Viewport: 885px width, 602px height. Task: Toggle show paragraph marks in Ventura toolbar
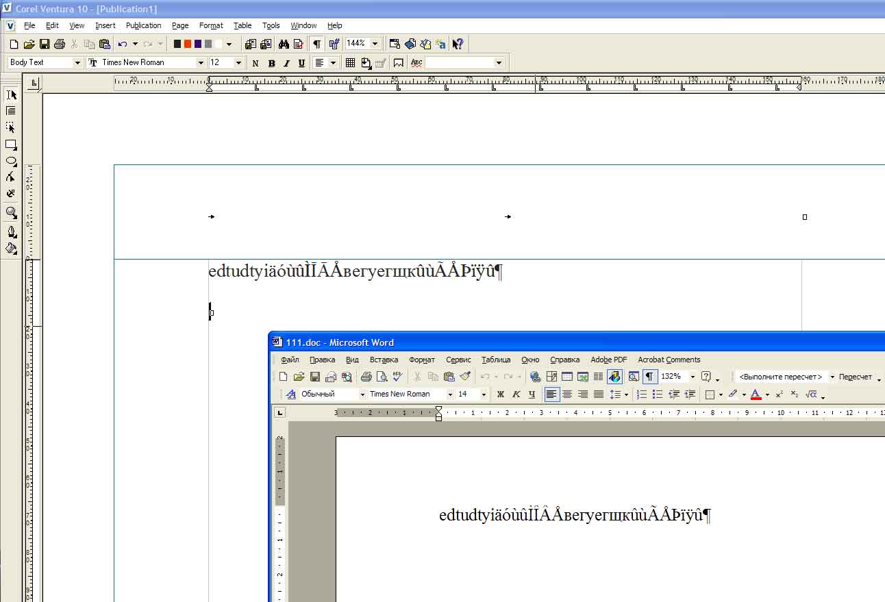point(316,44)
